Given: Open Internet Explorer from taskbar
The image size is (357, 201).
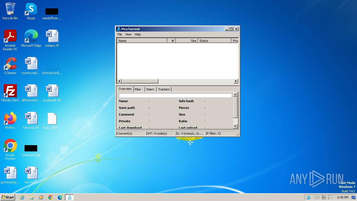Looking at the screenshot, I should [22, 197].
